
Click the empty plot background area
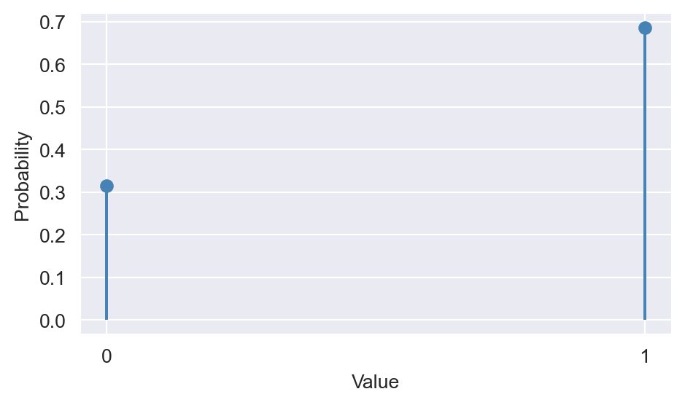tap(376, 175)
